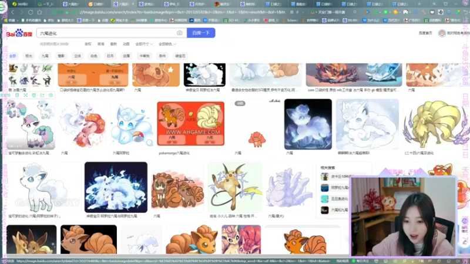Toggle the 版权 filter
This screenshot has height=264, width=470.
[x=88, y=44]
